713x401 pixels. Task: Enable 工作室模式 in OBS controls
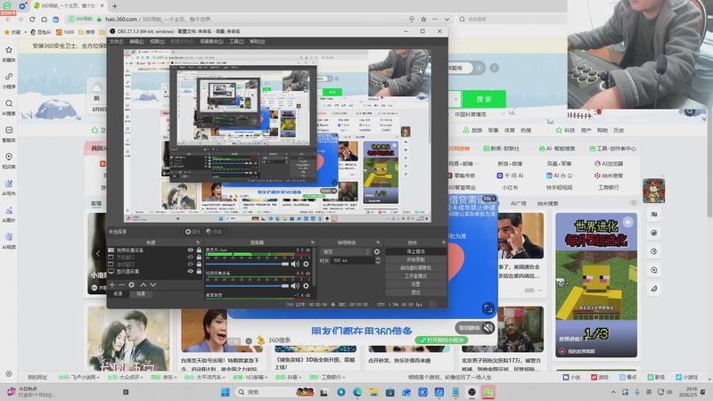[415, 276]
